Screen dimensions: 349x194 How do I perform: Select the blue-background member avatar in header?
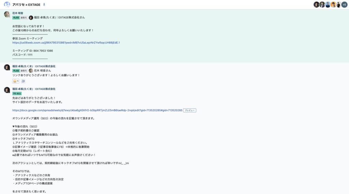click(x=328, y=4)
